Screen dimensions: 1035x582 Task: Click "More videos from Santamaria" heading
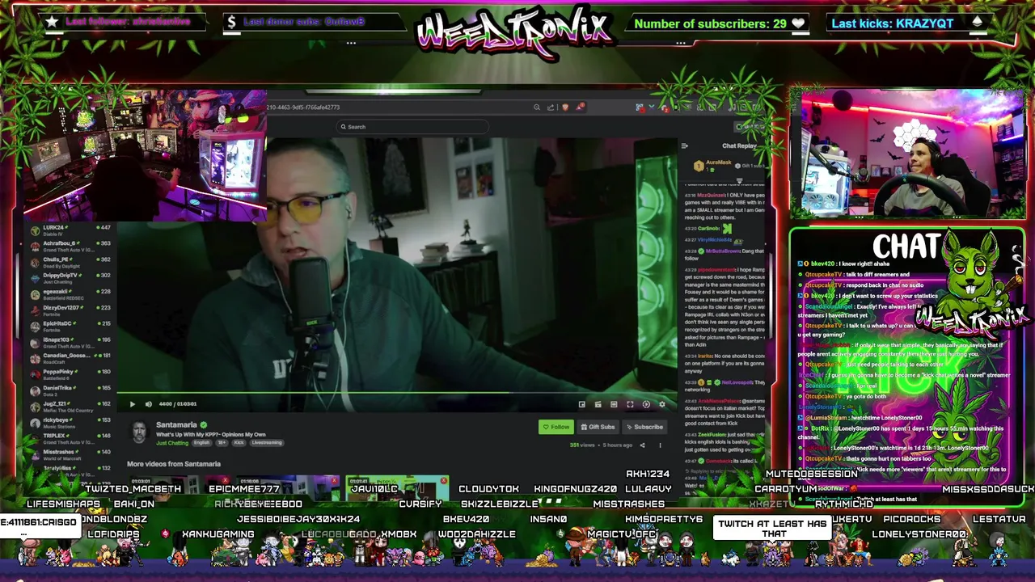[173, 464]
